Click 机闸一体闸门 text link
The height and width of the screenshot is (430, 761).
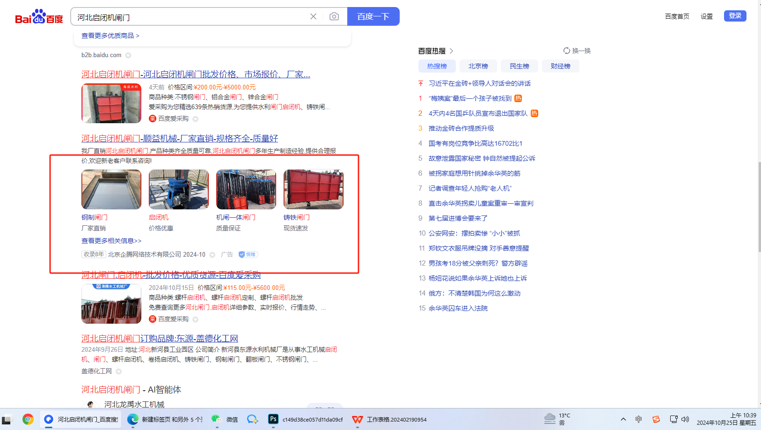coord(236,217)
